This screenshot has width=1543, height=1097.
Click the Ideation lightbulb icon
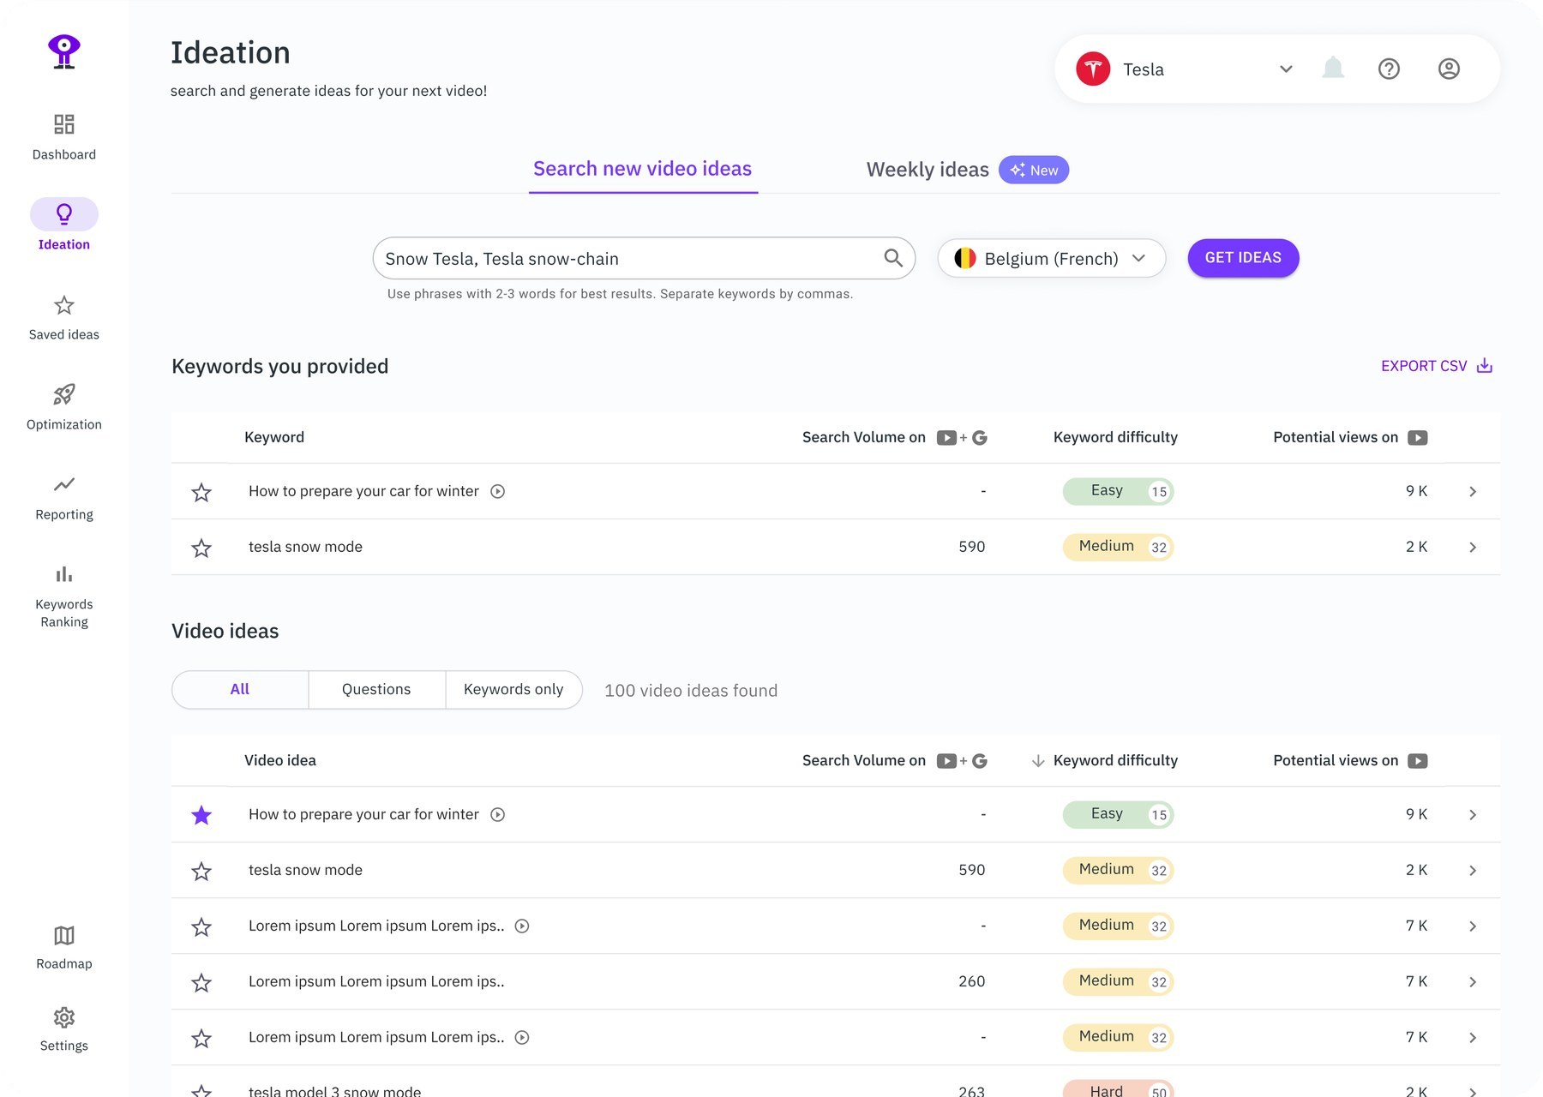click(x=64, y=214)
